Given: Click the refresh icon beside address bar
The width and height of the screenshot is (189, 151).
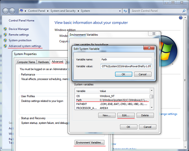Looking at the screenshot, I should 125,11.
